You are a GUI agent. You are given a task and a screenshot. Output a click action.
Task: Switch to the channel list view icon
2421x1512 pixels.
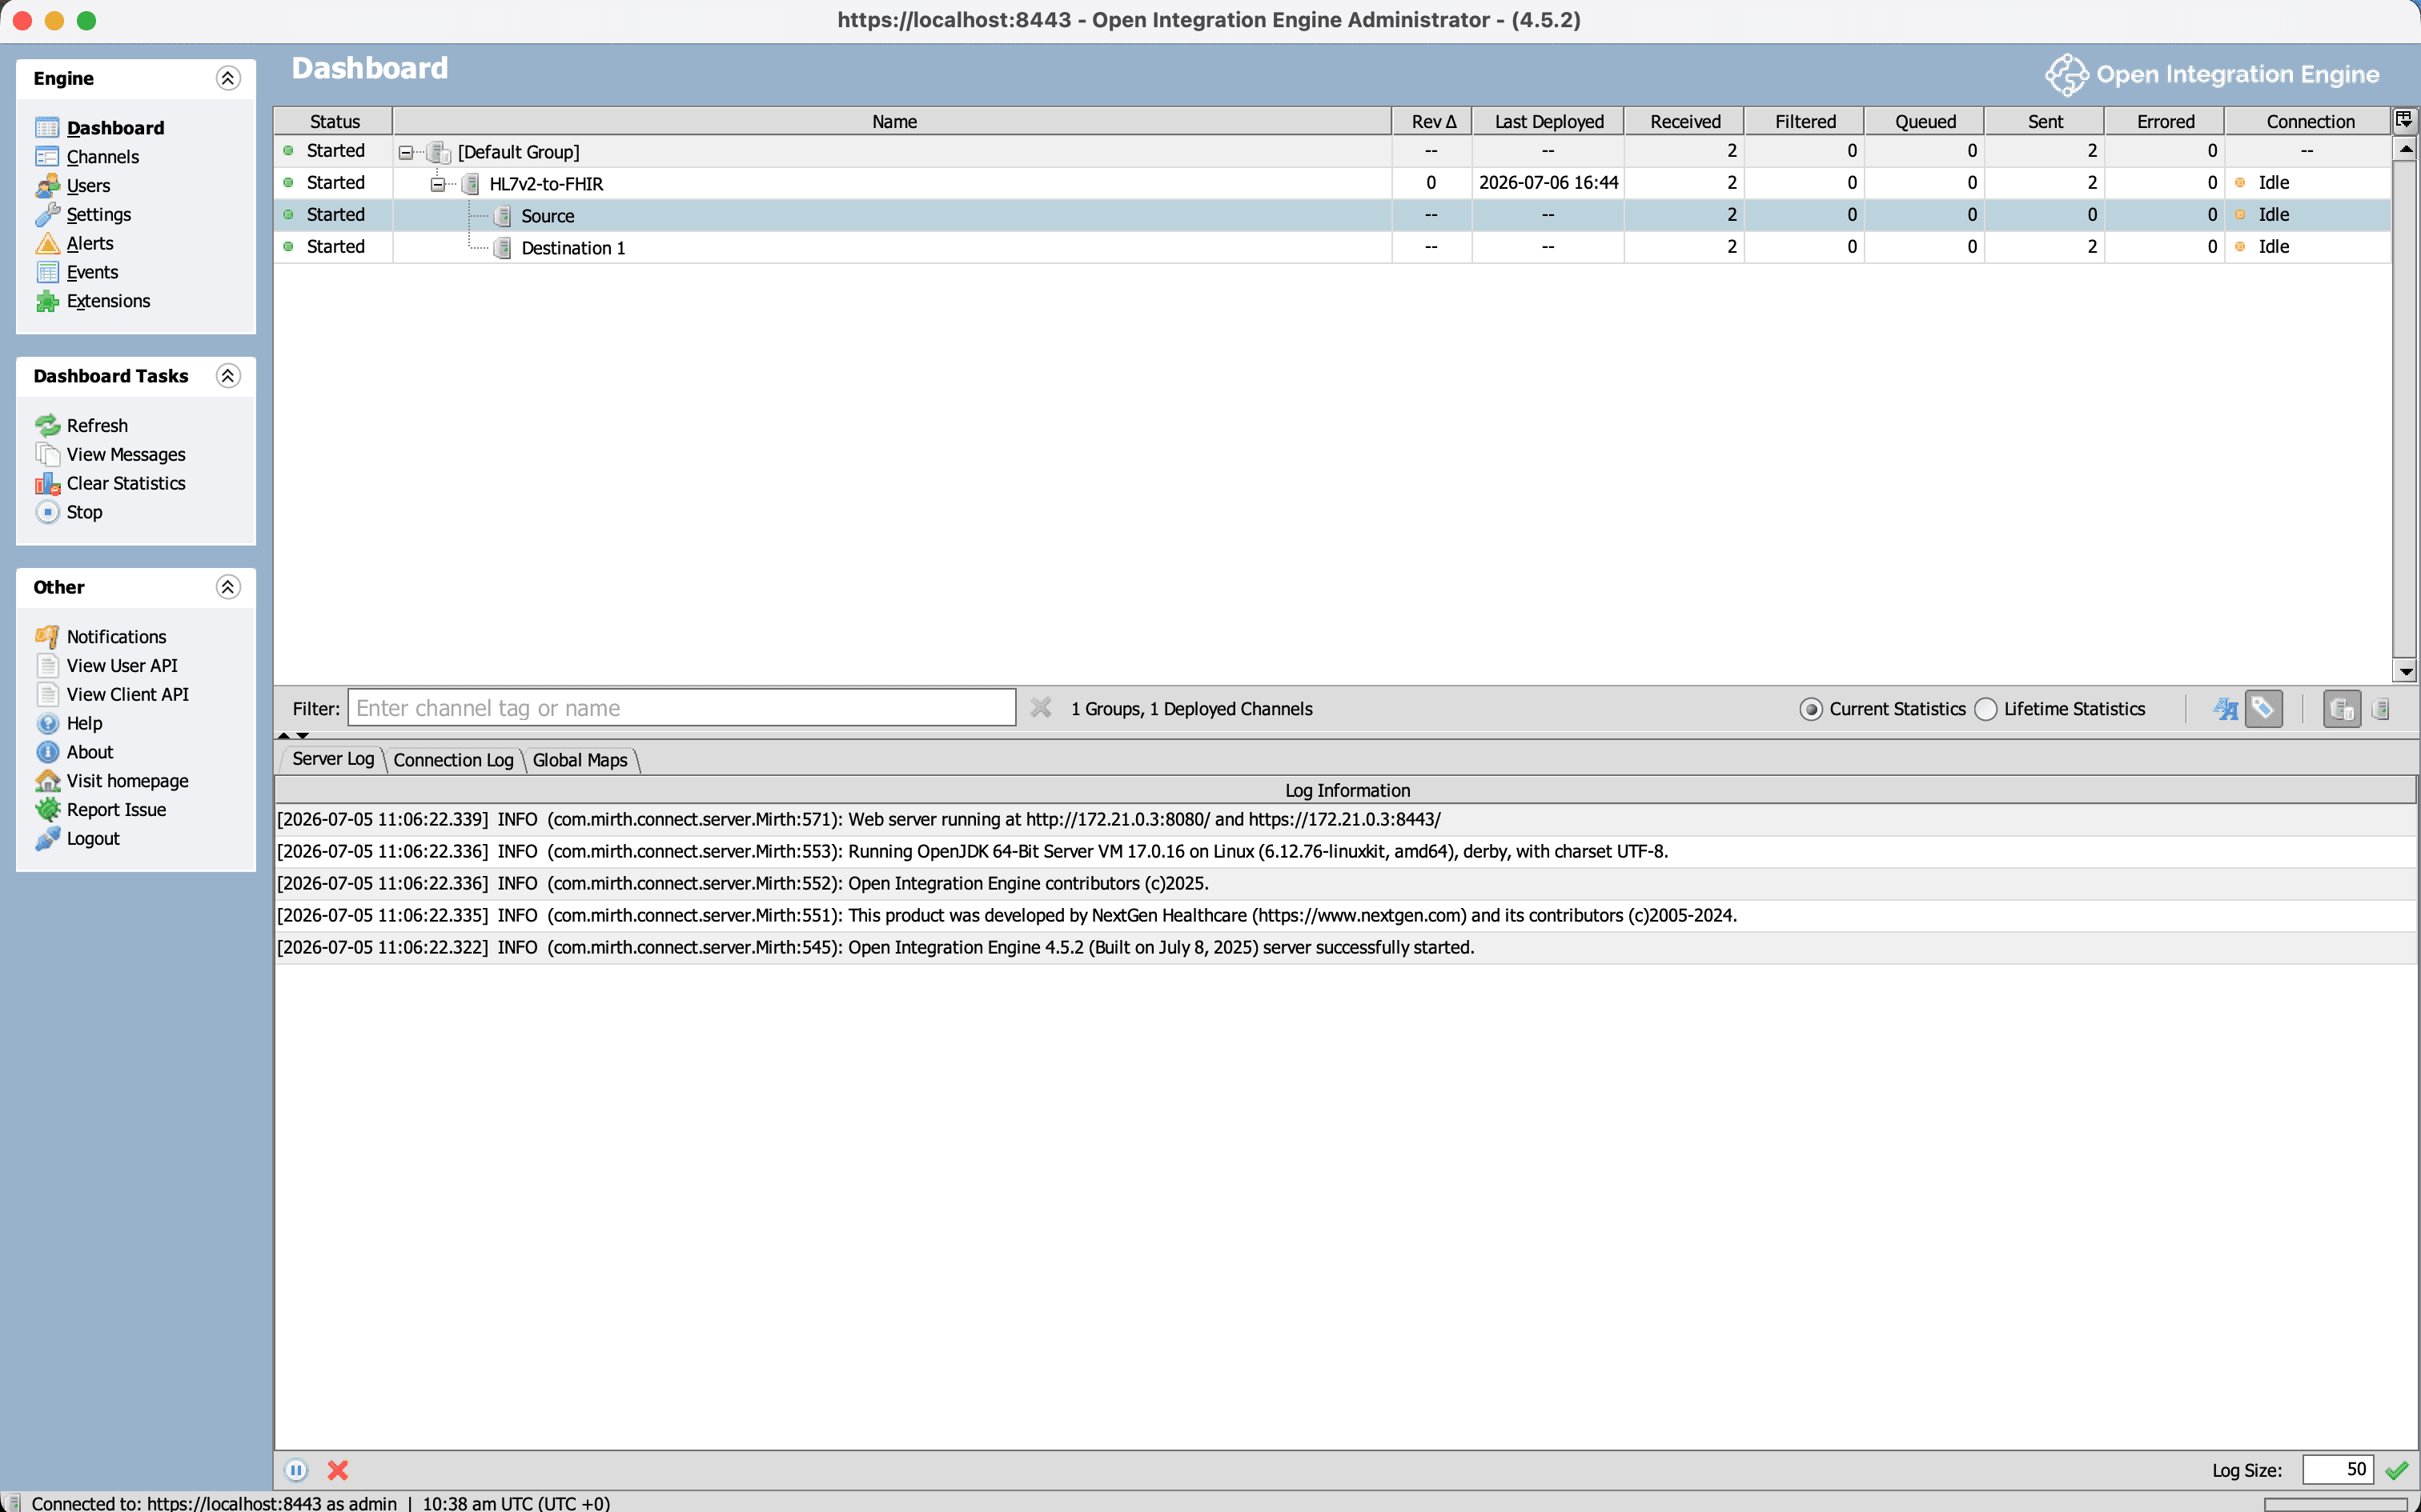point(2382,709)
